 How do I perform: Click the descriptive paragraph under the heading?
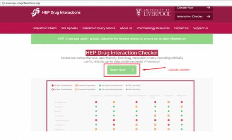pyautogui.click(x=122, y=60)
